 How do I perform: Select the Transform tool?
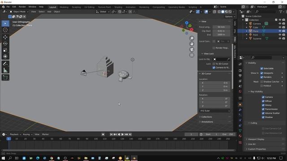(5, 56)
